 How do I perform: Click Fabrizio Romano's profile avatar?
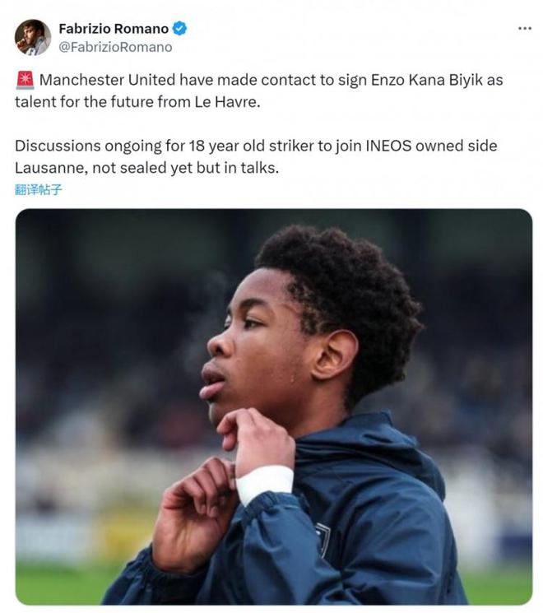(33, 37)
